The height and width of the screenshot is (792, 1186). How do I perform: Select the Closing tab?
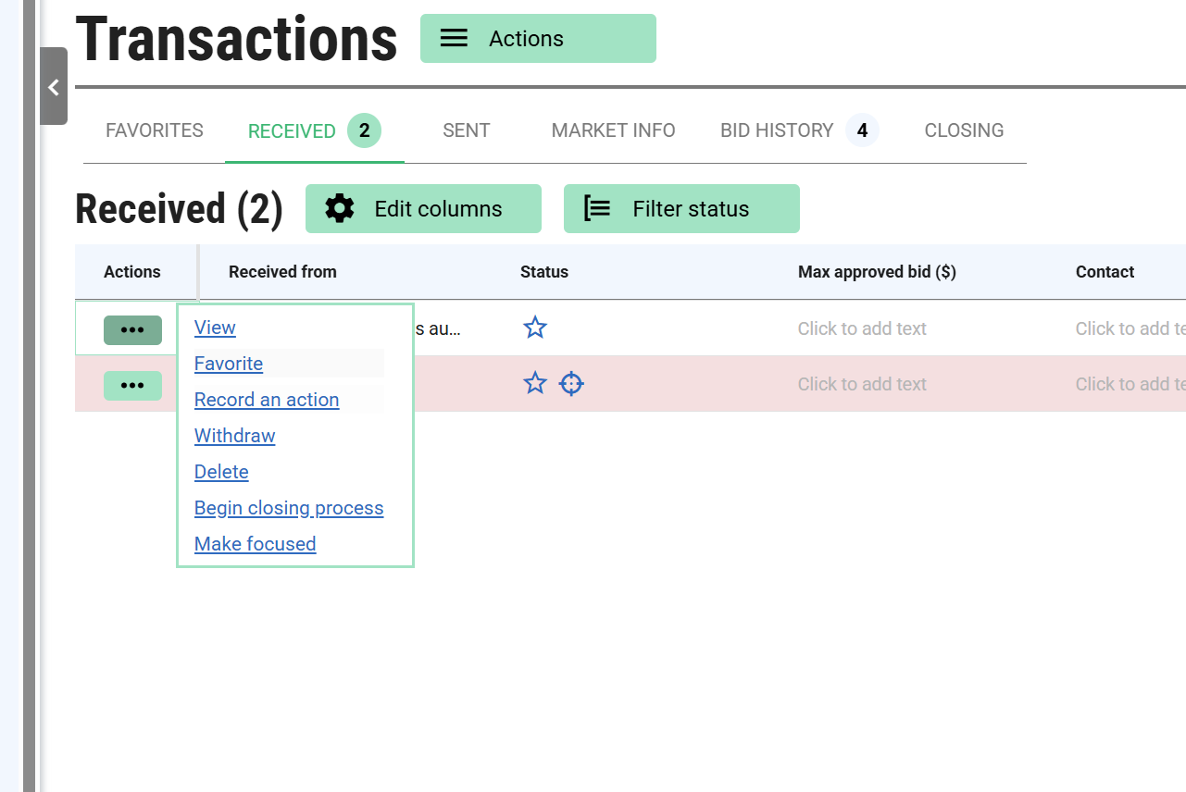[x=964, y=130]
